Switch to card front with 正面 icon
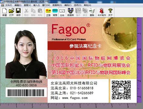This screenshot has width=143, height=109. click(x=48, y=12)
